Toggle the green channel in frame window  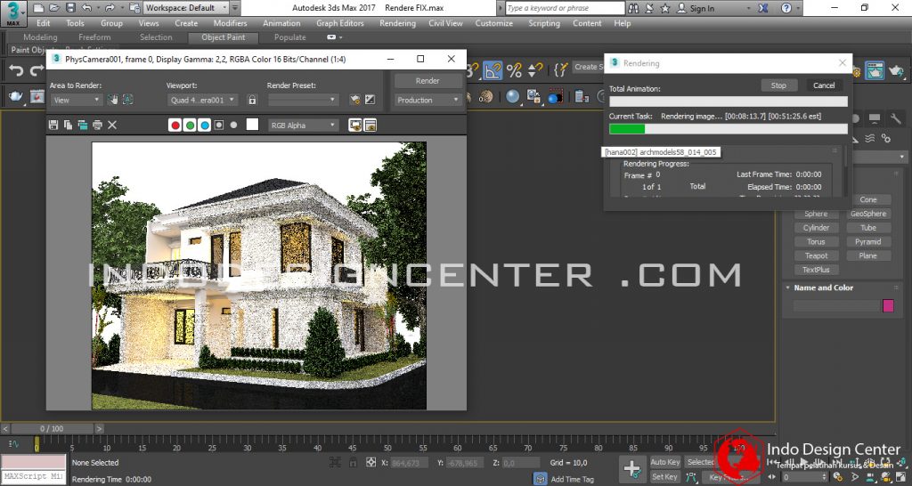[x=190, y=125]
